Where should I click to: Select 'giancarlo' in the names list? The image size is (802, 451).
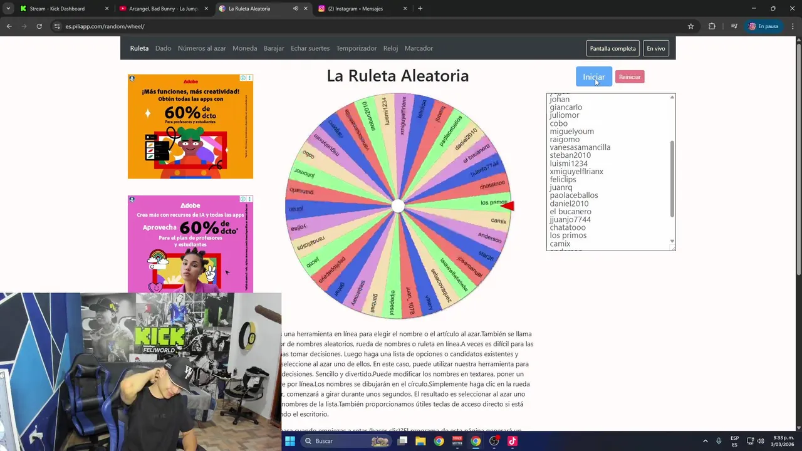click(566, 107)
